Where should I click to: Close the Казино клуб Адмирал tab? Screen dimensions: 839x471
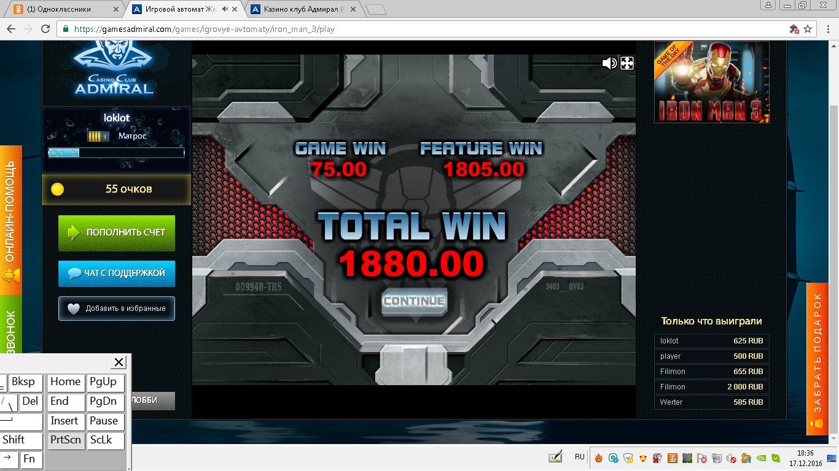point(353,9)
